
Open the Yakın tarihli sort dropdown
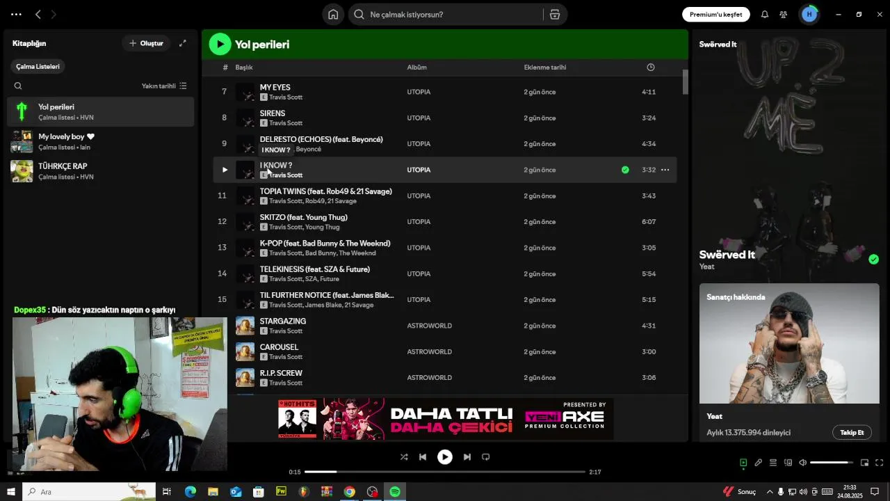point(164,86)
